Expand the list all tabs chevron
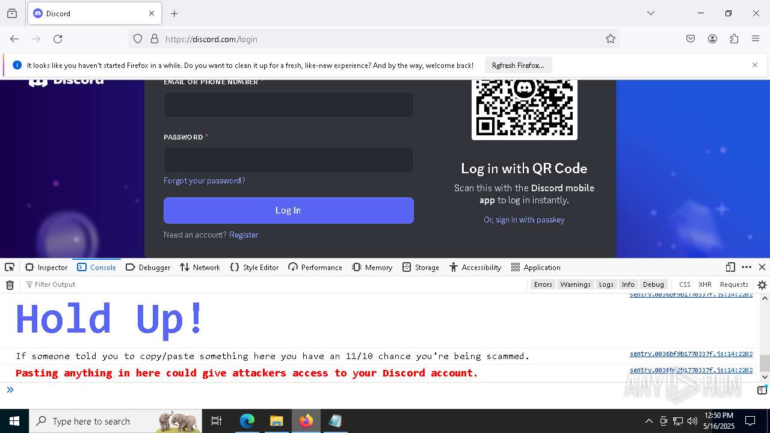Screen dimensions: 770x433 (651, 13)
